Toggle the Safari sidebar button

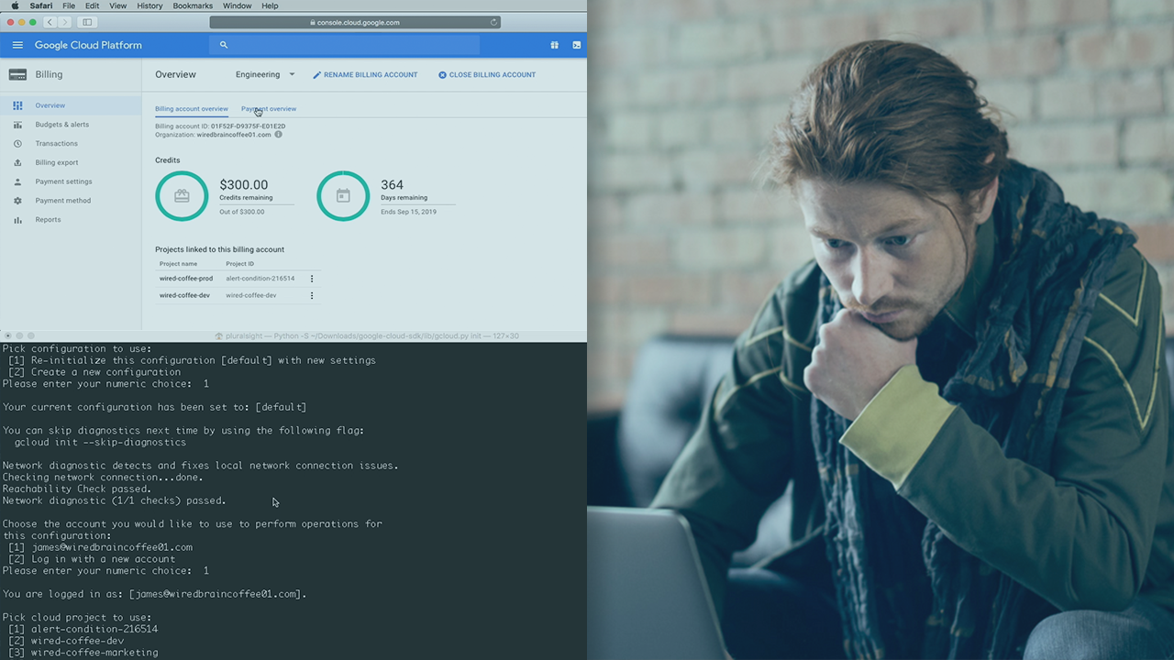point(87,22)
